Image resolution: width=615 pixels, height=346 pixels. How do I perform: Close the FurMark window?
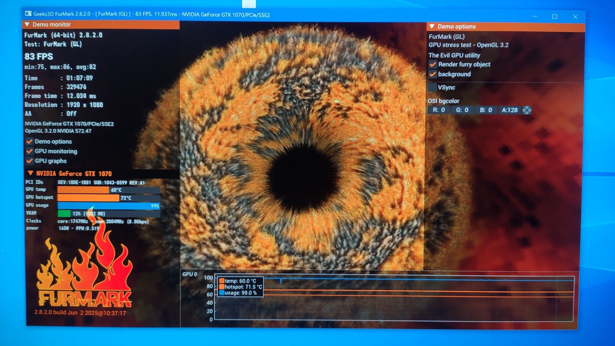(x=575, y=17)
